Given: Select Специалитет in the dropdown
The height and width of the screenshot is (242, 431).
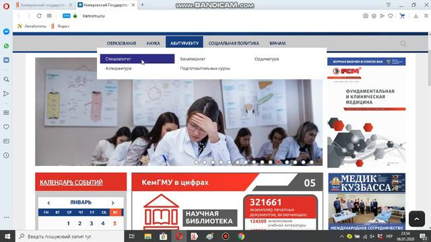Looking at the screenshot, I should [x=137, y=58].
